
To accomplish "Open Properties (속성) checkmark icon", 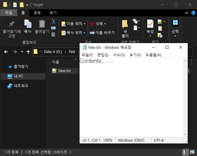I will [150, 24].
